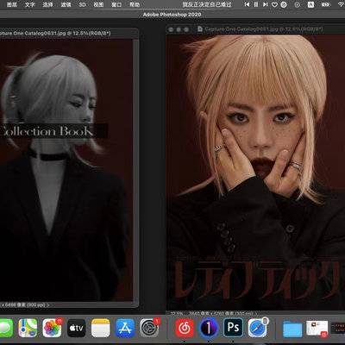This screenshot has width=345, height=345.
Task: Click Photoshop icon in the Dock
Action: tap(233, 327)
